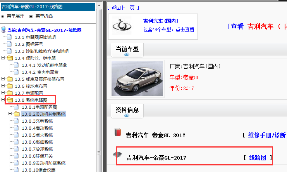This screenshot has height=172, width=287.
Task: Click the 菜单展开 expand-all icon
Action: click(x=3, y=17)
